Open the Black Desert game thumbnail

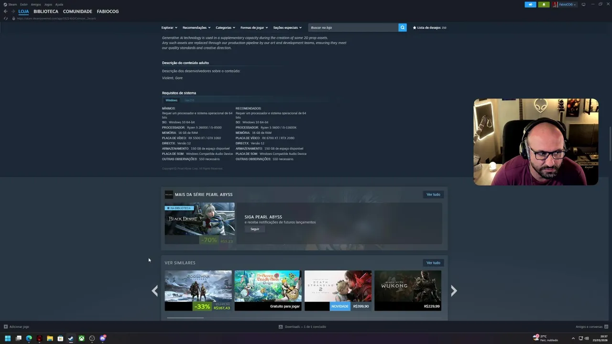pos(200,219)
